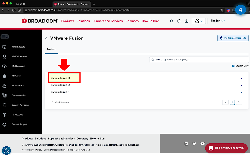Collapse the sidebar with the hamburger toggle

pos(4,37)
